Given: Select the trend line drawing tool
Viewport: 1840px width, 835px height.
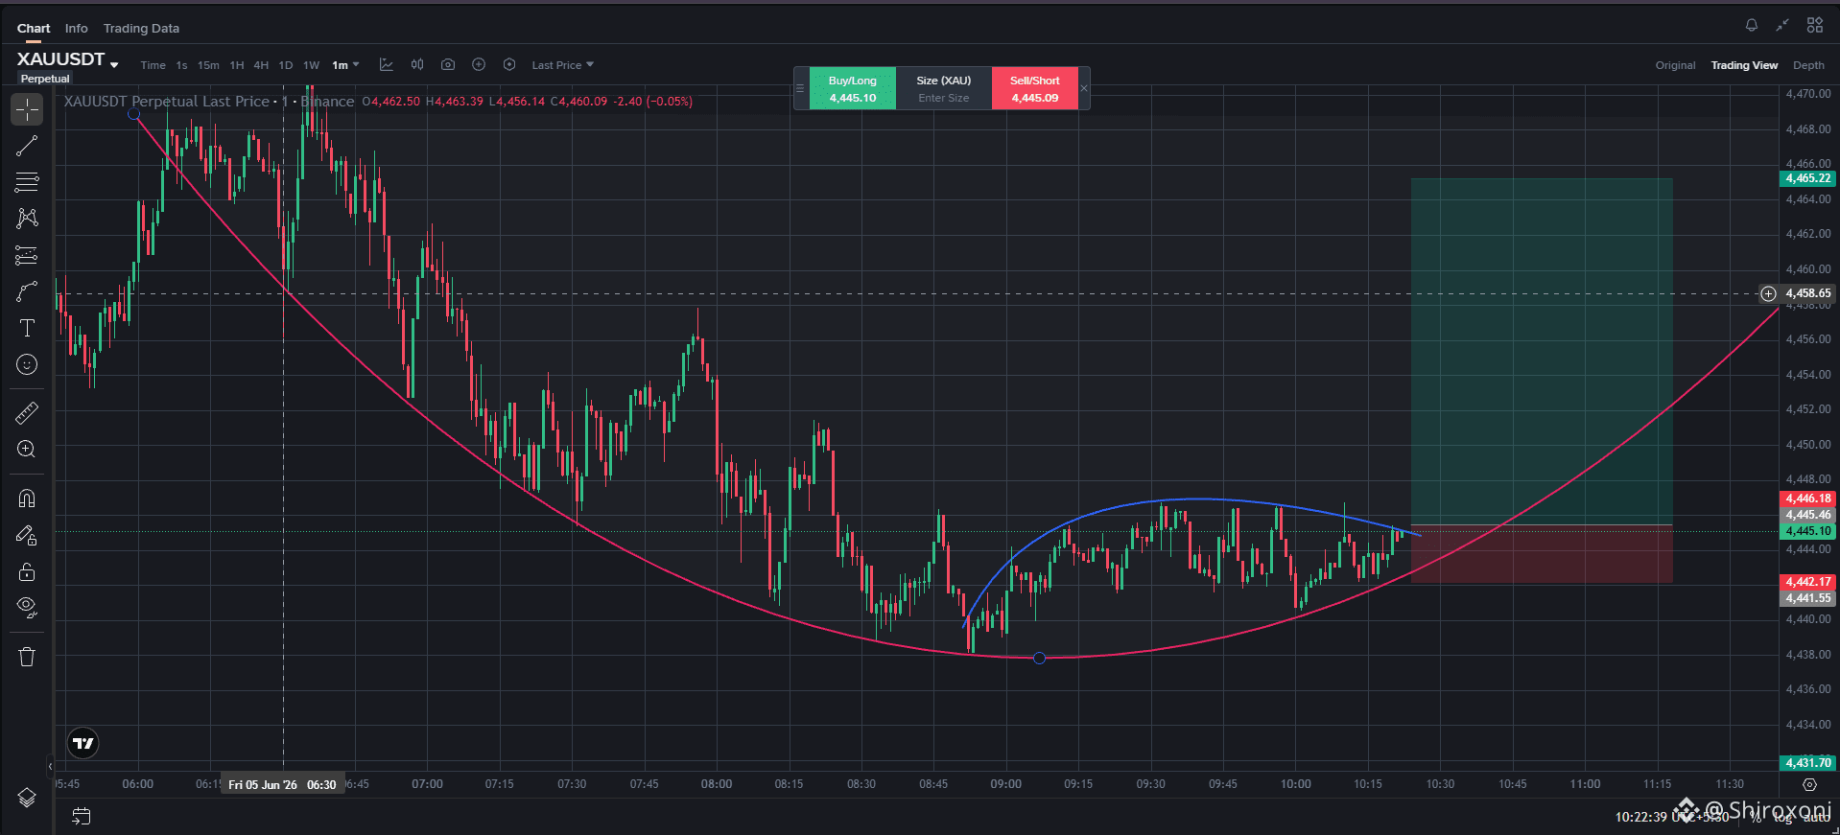Looking at the screenshot, I should 27,146.
